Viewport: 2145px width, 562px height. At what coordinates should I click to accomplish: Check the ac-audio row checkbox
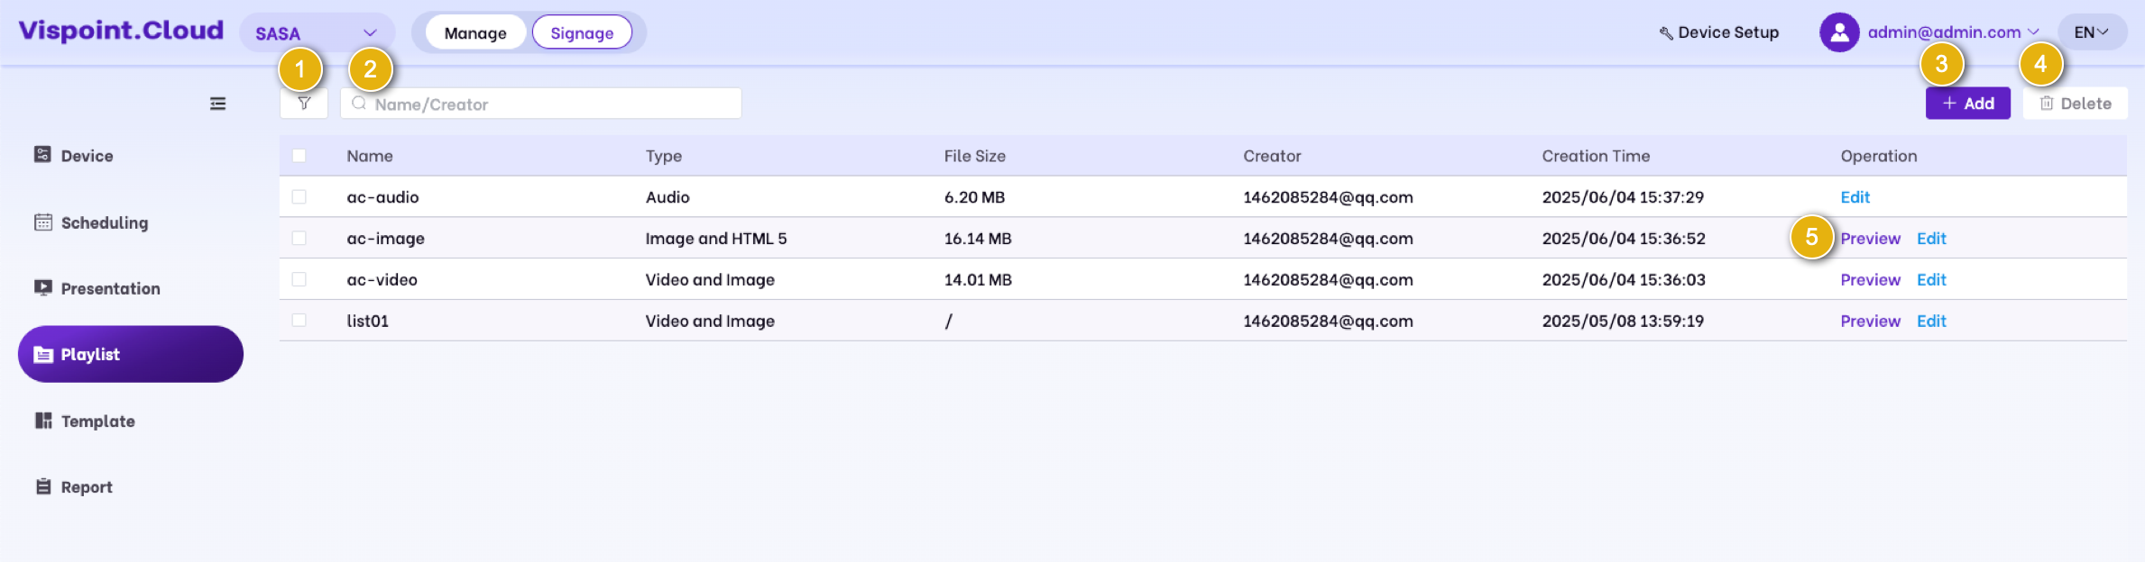click(299, 196)
